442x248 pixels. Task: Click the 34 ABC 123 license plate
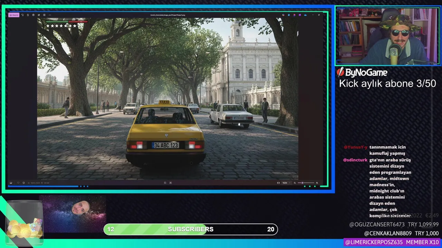point(165,145)
